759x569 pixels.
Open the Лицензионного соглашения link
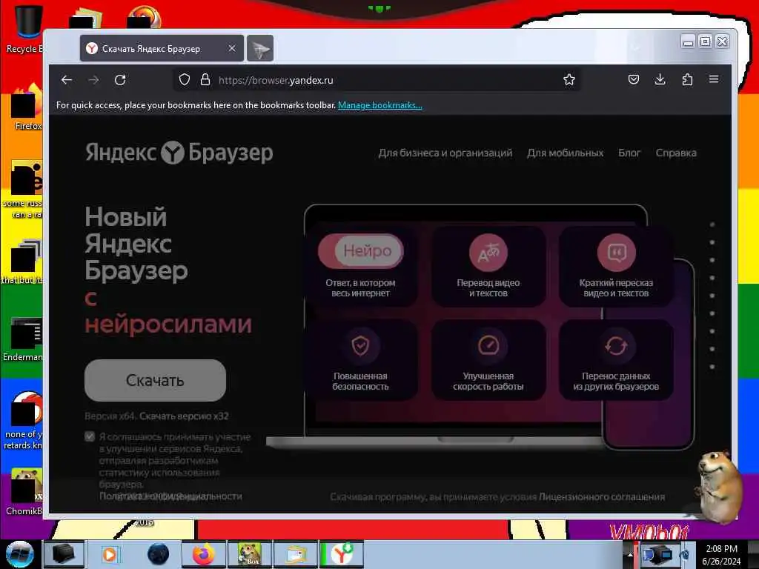coord(602,497)
